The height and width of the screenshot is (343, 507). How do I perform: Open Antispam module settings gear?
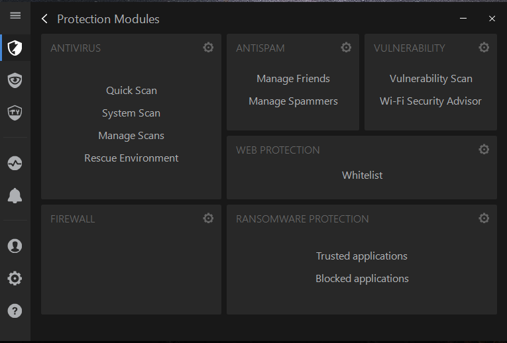pyautogui.click(x=346, y=48)
